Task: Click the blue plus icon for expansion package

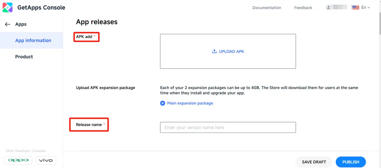Action: tap(163, 103)
